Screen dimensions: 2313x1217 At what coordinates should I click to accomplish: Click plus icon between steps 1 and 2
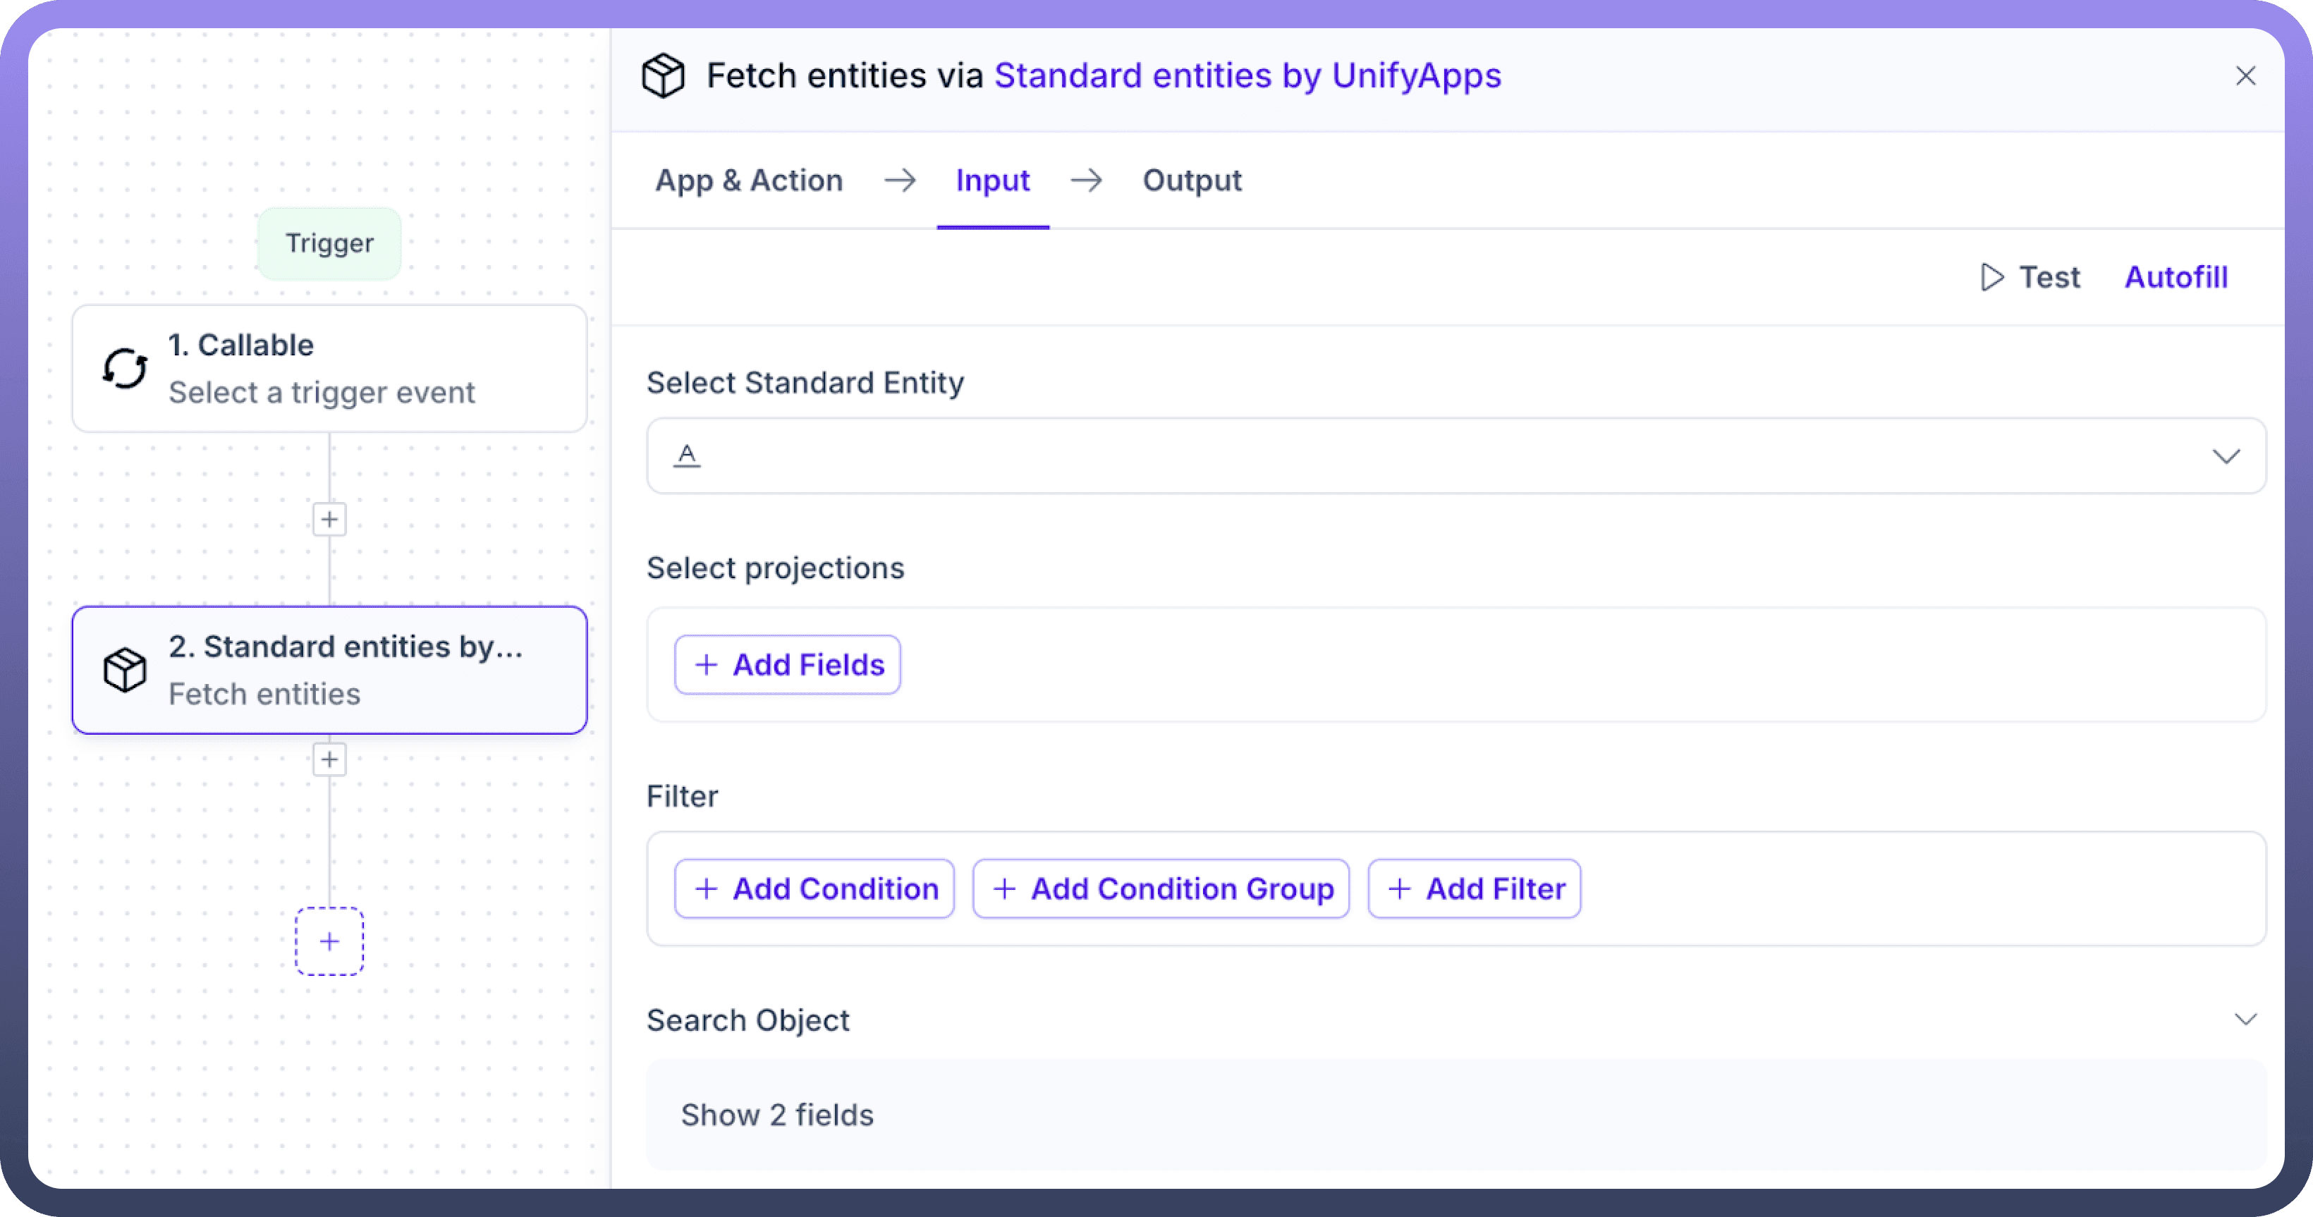329,519
